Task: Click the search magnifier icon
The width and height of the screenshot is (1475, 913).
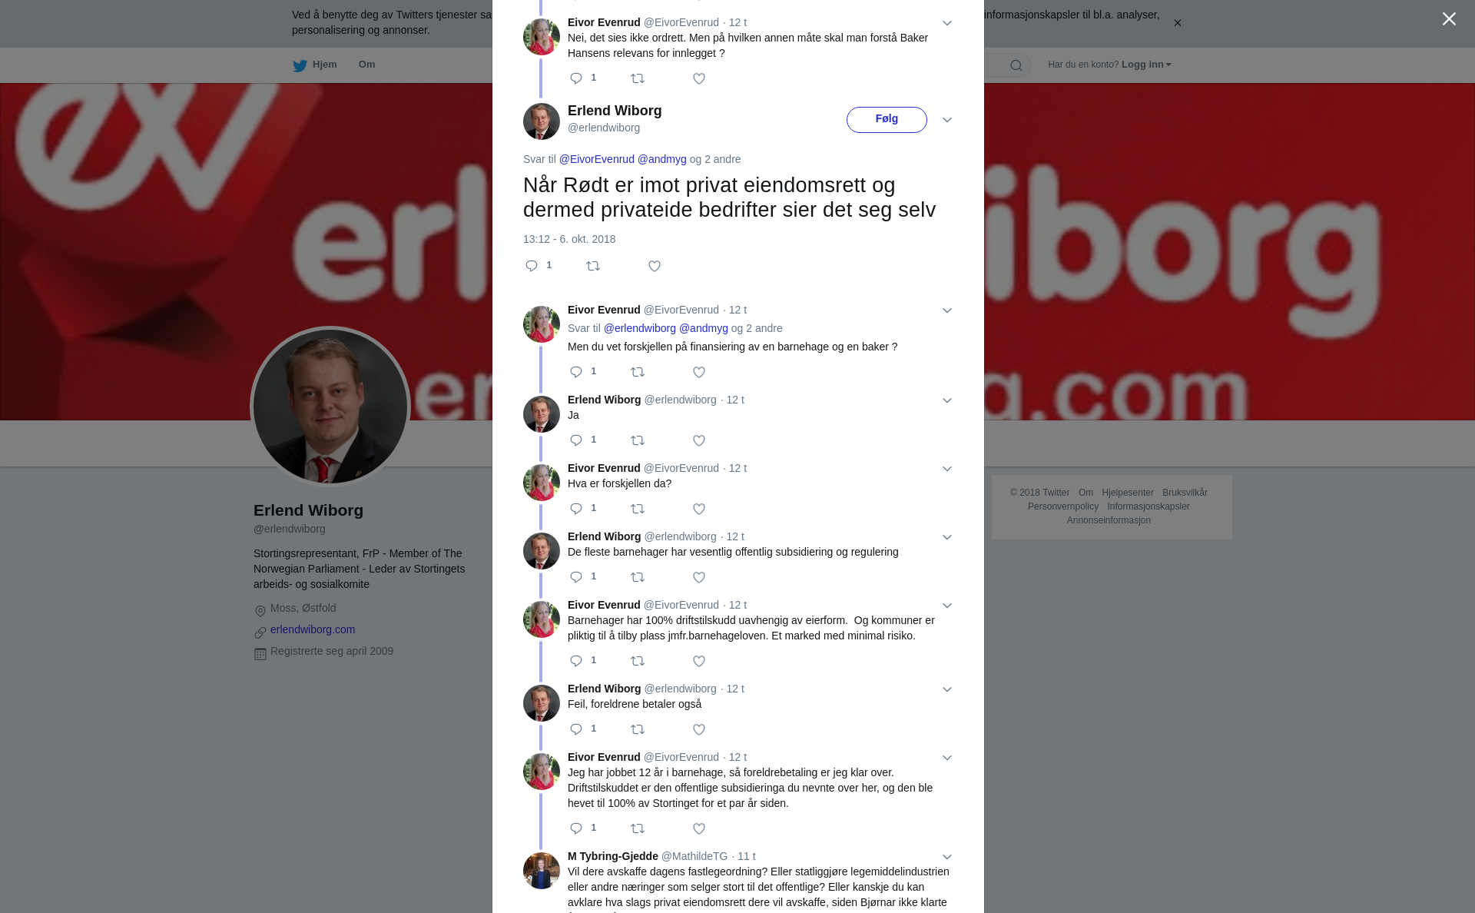Action: [x=1016, y=65]
